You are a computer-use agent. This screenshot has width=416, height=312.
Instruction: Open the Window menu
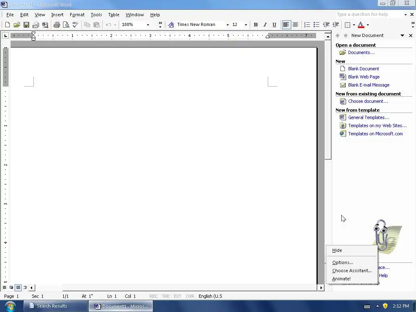coord(135,15)
